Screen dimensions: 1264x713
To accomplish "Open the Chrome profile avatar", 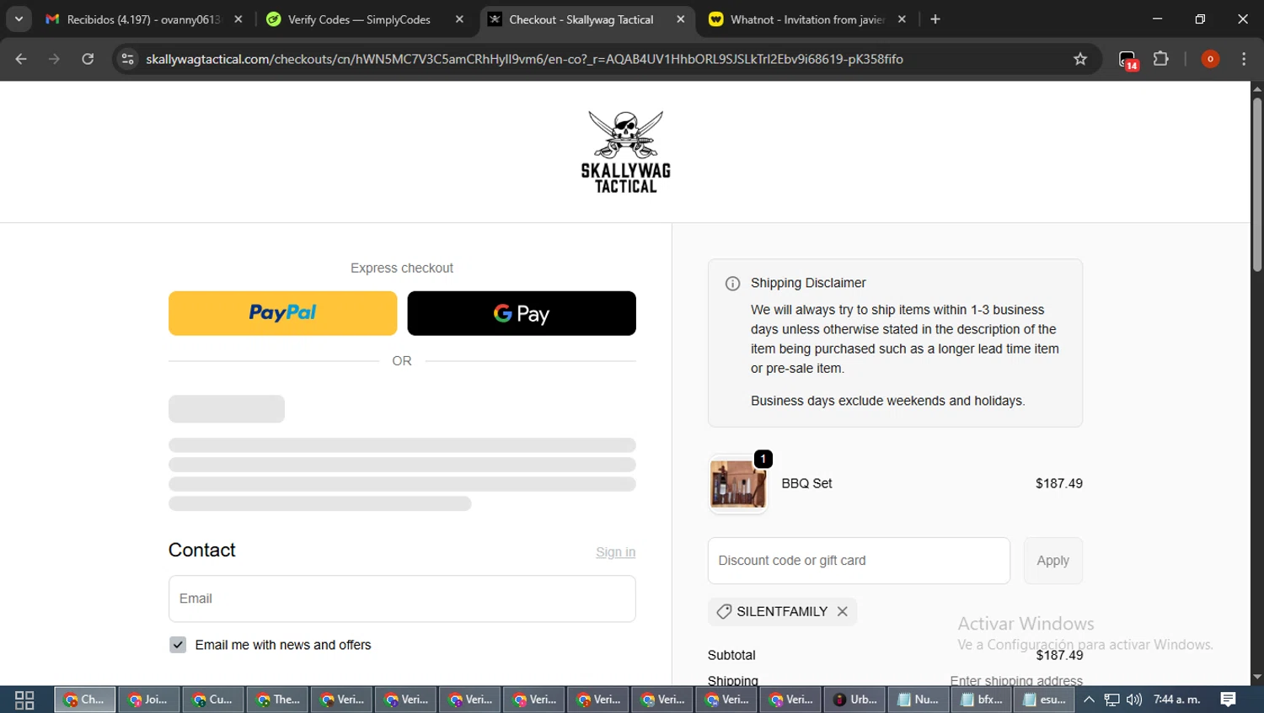I will [1210, 59].
